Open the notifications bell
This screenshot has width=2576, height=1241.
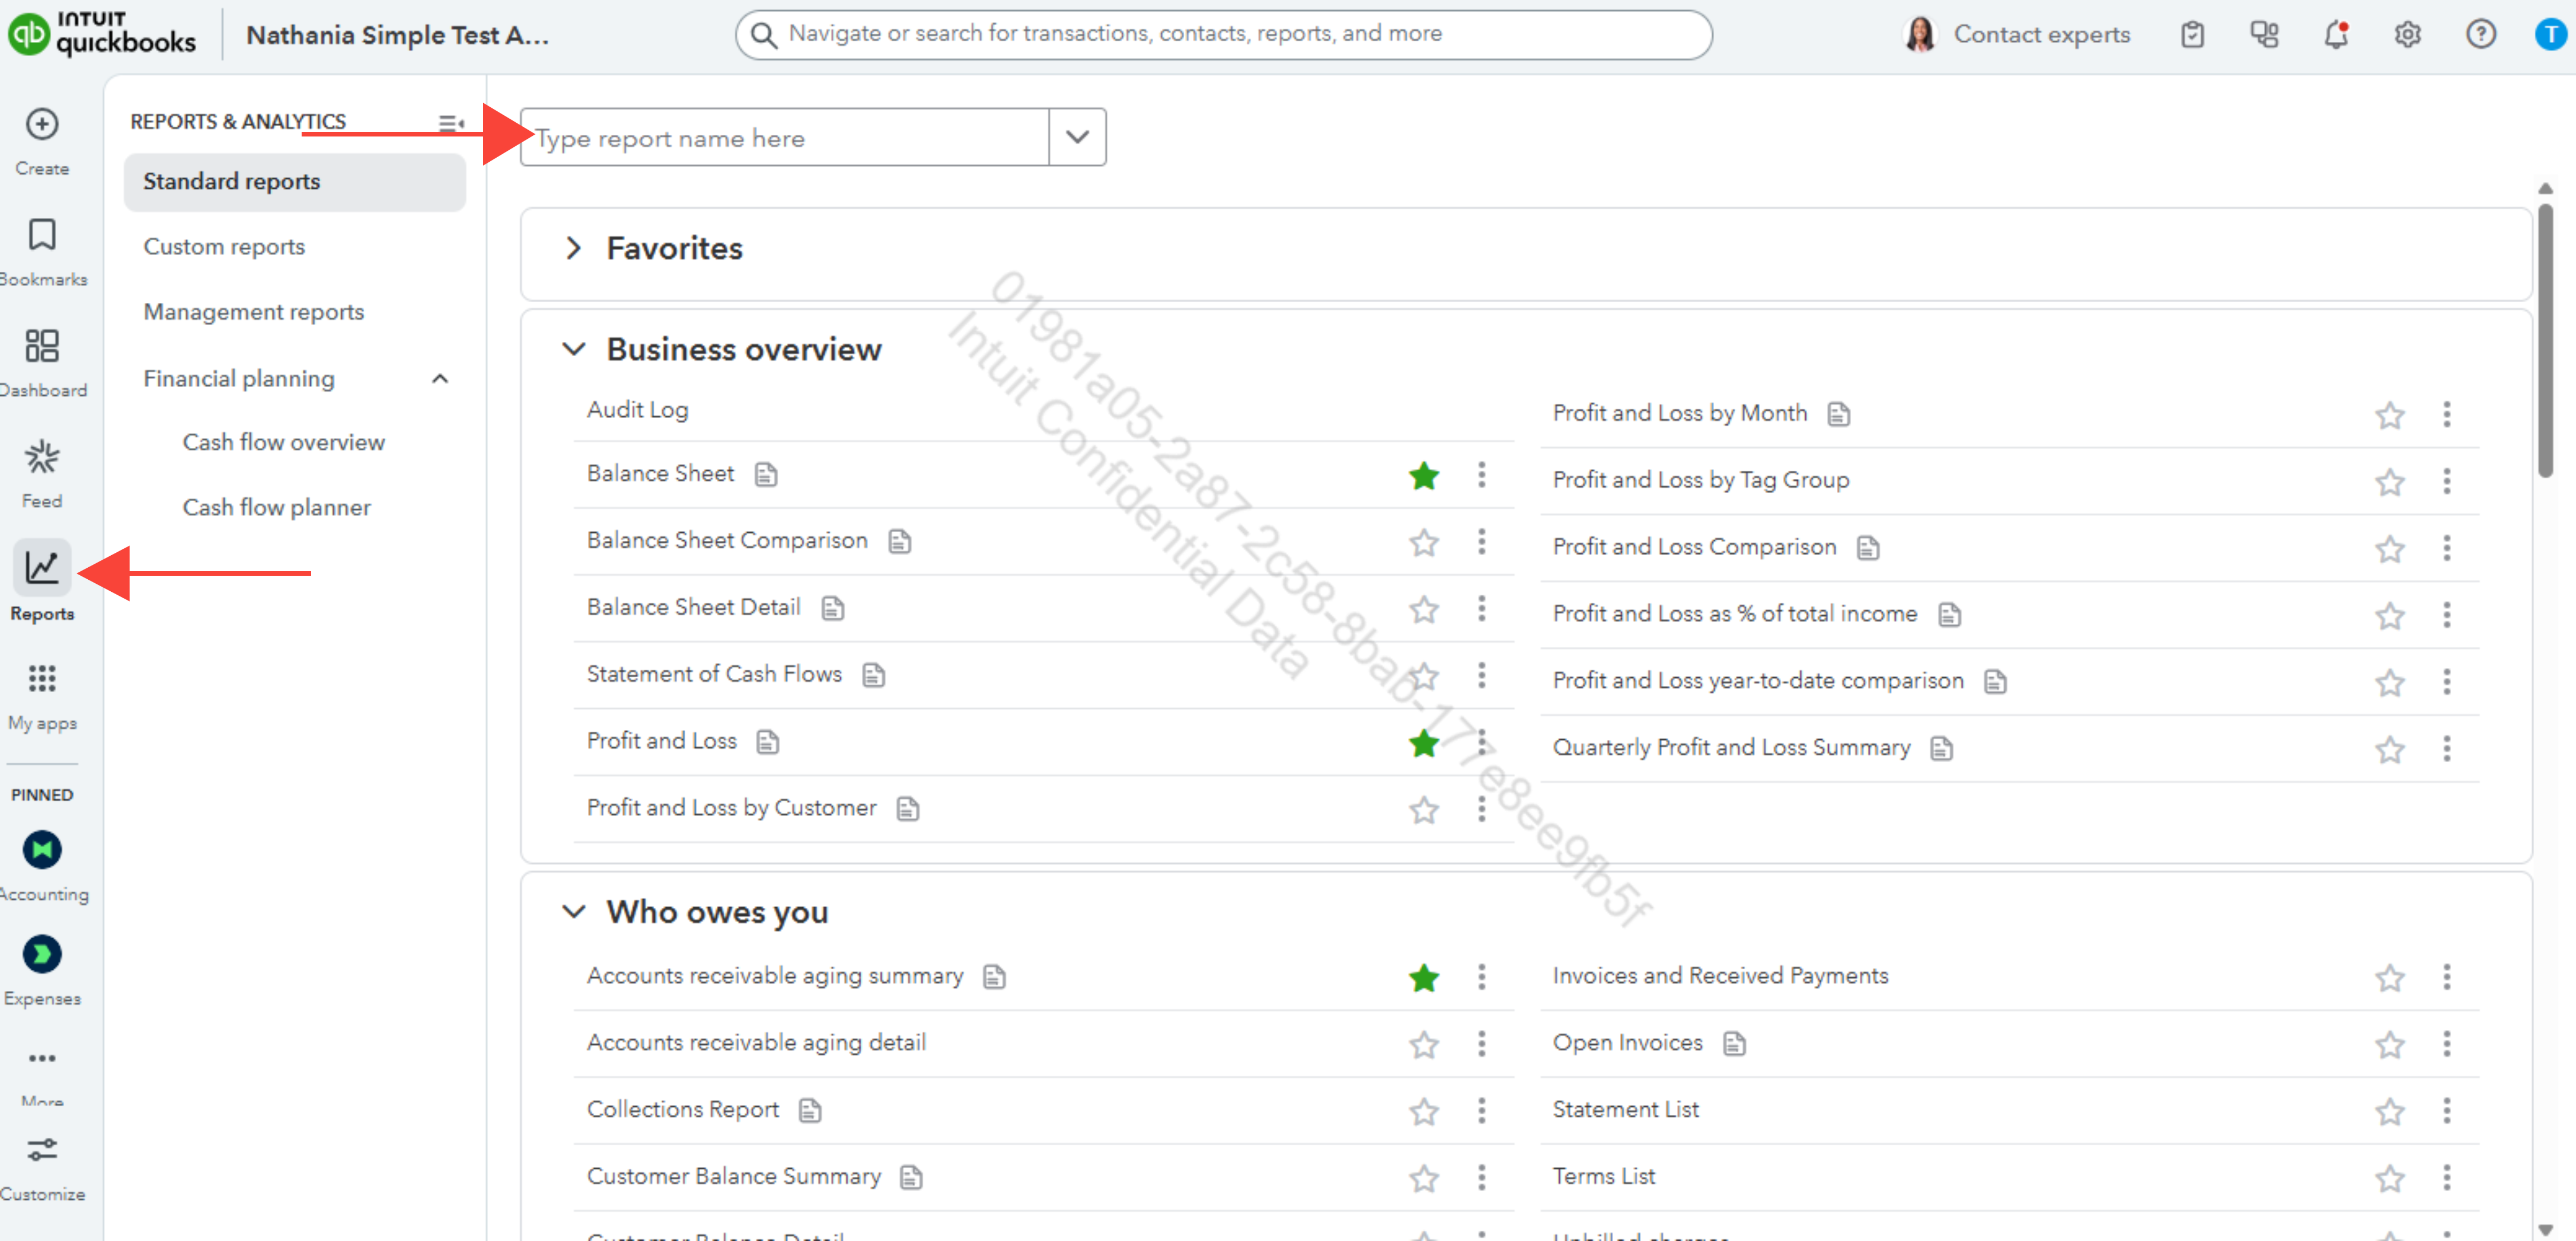click(x=2336, y=35)
